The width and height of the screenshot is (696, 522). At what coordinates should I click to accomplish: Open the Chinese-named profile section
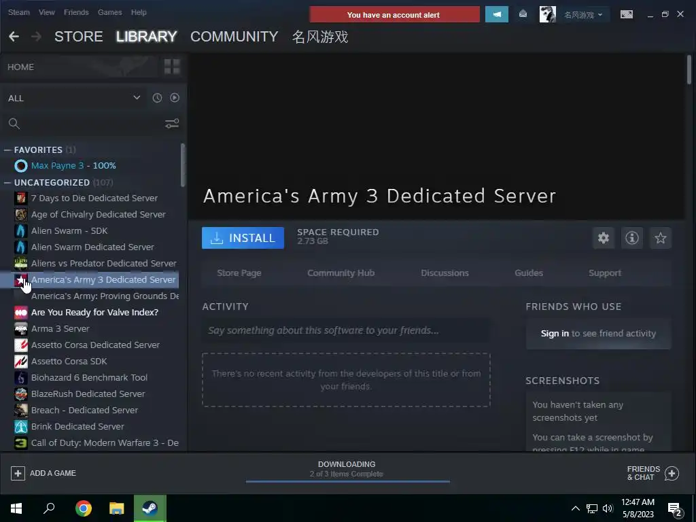(320, 37)
